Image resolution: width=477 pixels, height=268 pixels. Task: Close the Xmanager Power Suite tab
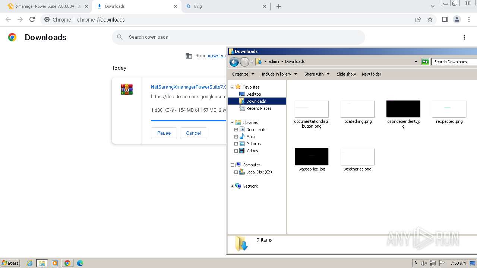86,6
